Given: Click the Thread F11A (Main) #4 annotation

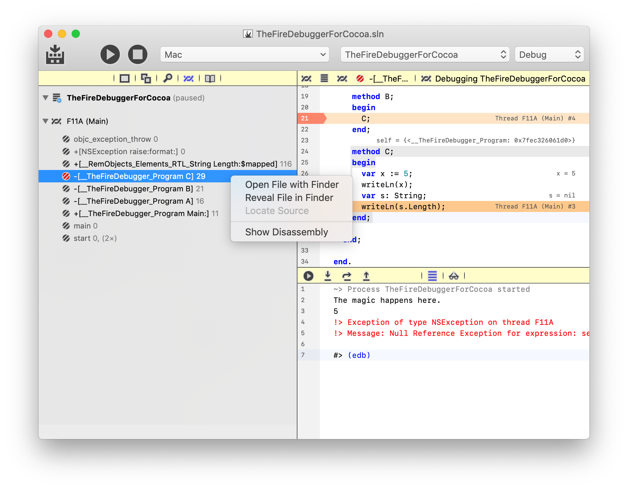Looking at the screenshot, I should 535,118.
